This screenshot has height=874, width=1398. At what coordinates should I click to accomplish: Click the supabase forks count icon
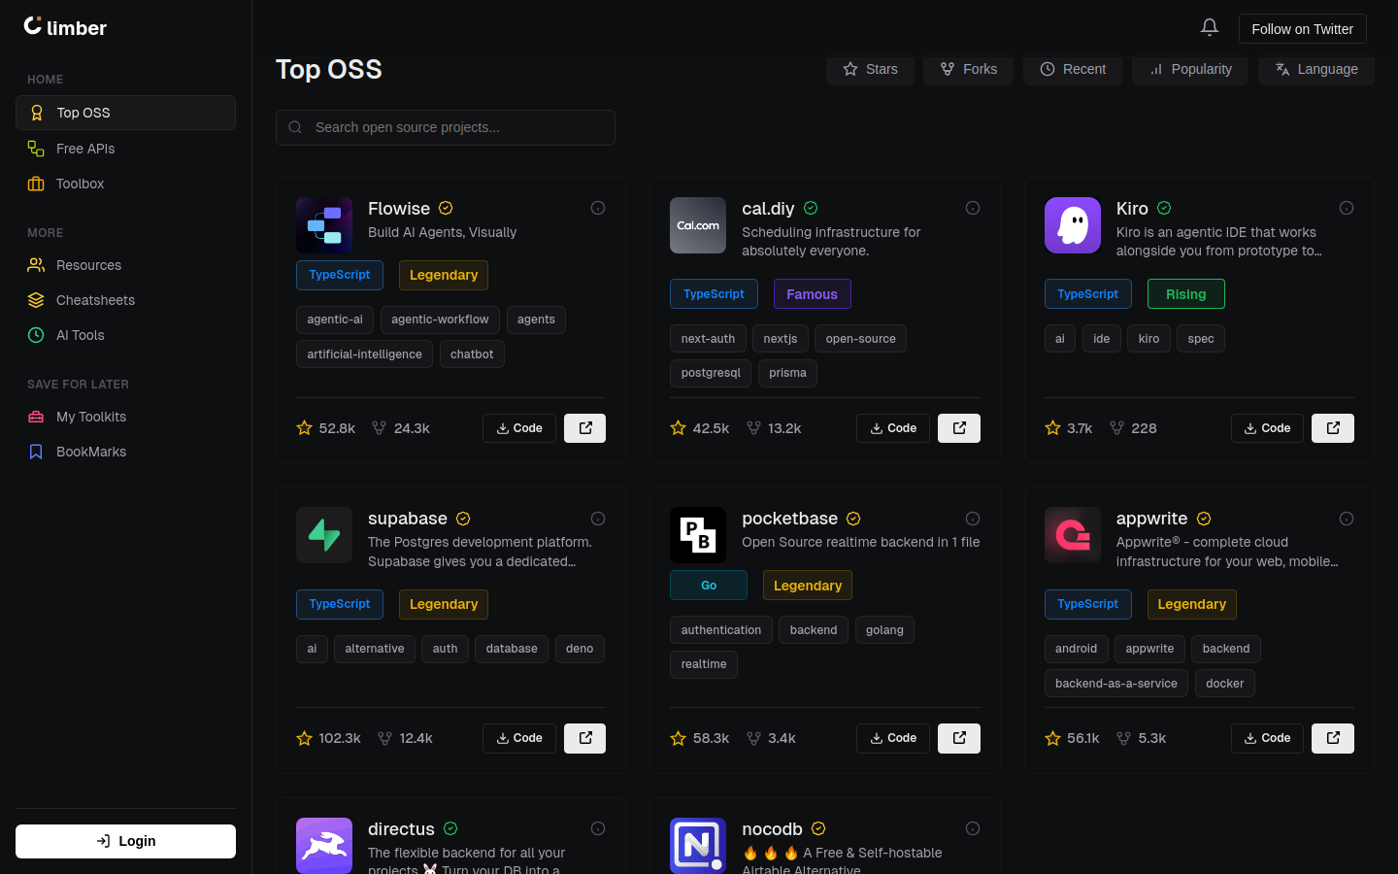click(x=384, y=738)
